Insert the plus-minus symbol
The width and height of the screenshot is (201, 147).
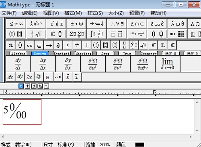click(x=86, y=45)
